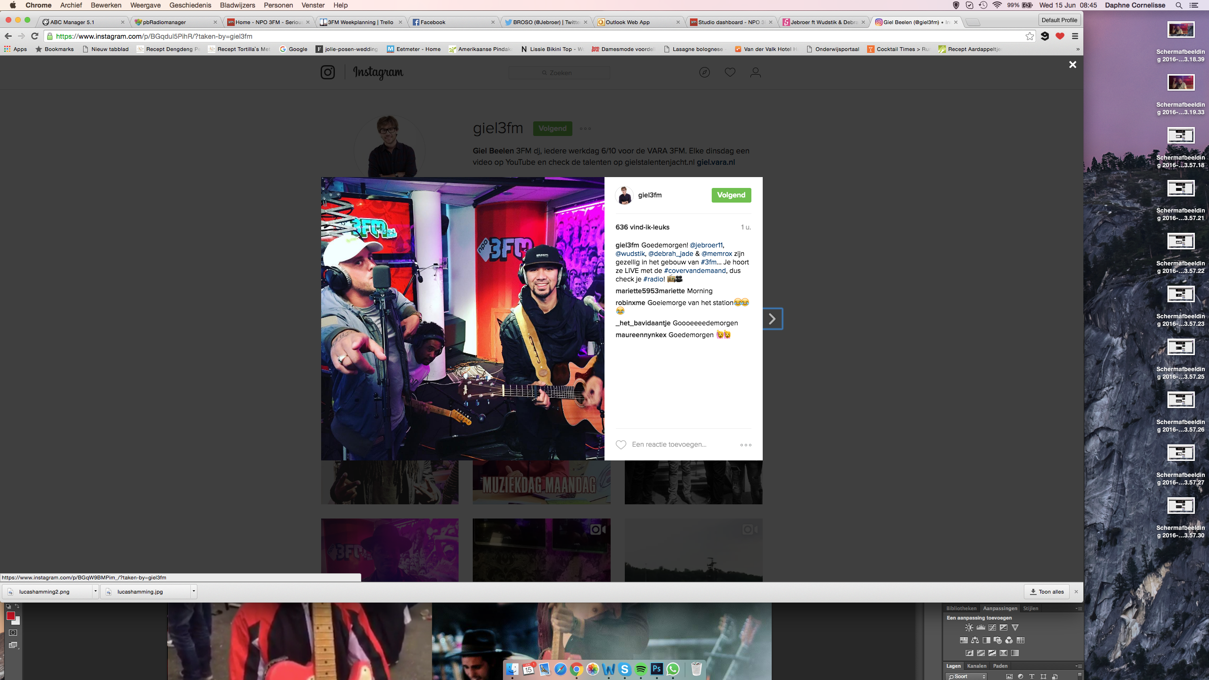1209x680 pixels.
Task: Open the lucashamming.jpg download dropdown arrow
Action: click(194, 591)
